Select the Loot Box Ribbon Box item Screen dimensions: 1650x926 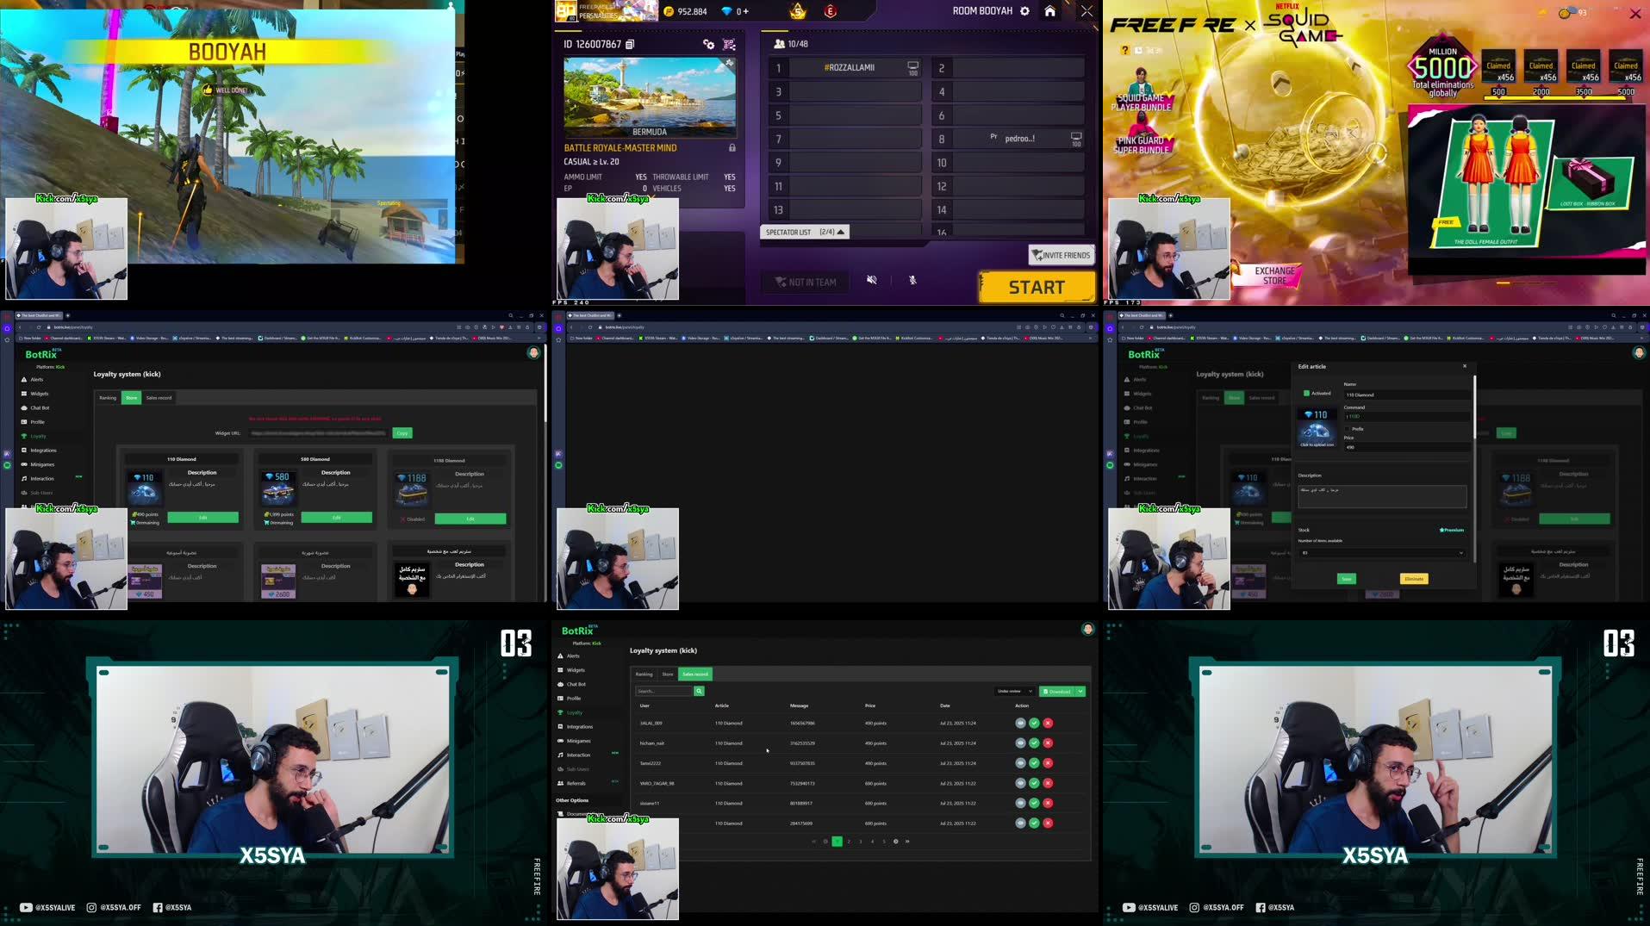[1588, 182]
